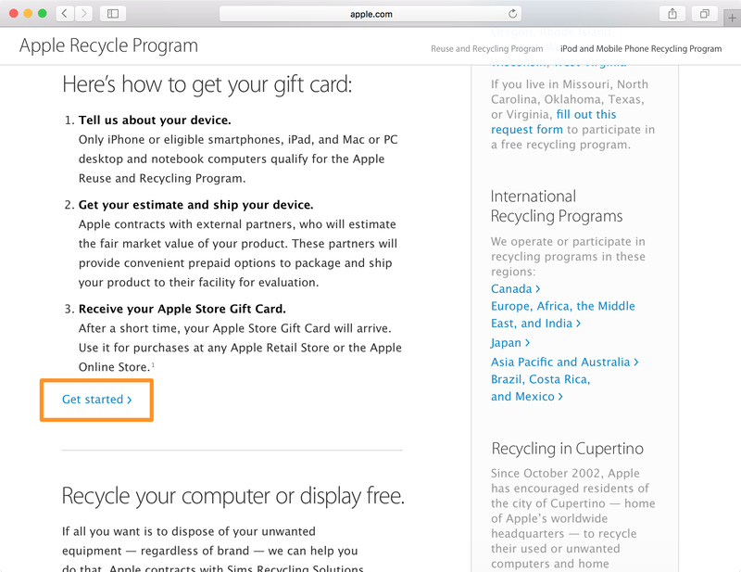
Task: Reload the apple.com page
Action: pos(512,14)
